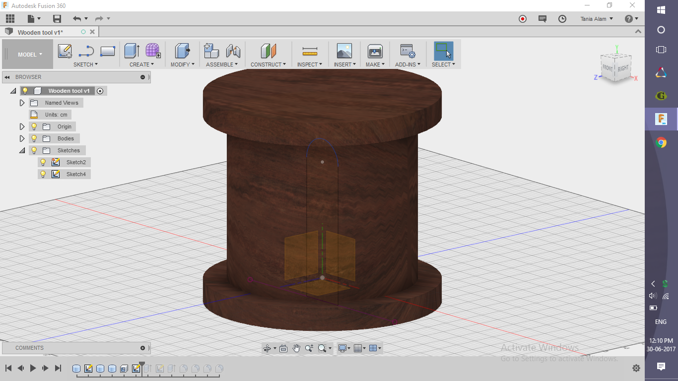Image resolution: width=678 pixels, height=381 pixels.
Task: Close the Wooden tool v1 document tab
Action: [92, 32]
